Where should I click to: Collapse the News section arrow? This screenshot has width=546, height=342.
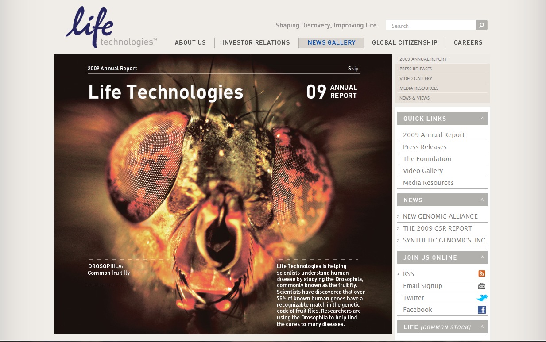482,200
